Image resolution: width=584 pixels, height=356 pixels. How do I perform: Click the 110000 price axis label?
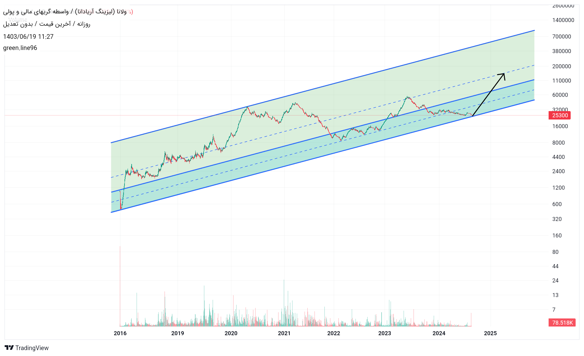pyautogui.click(x=562, y=81)
